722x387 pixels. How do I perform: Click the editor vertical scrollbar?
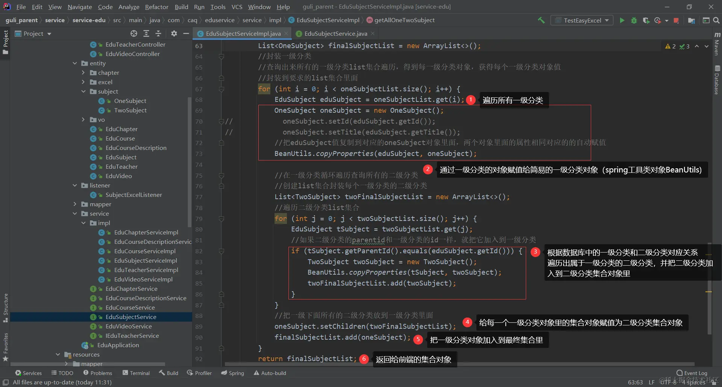(709, 289)
